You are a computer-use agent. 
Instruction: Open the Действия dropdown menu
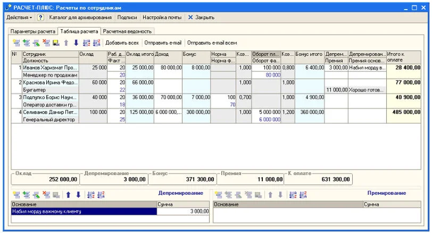[19, 18]
